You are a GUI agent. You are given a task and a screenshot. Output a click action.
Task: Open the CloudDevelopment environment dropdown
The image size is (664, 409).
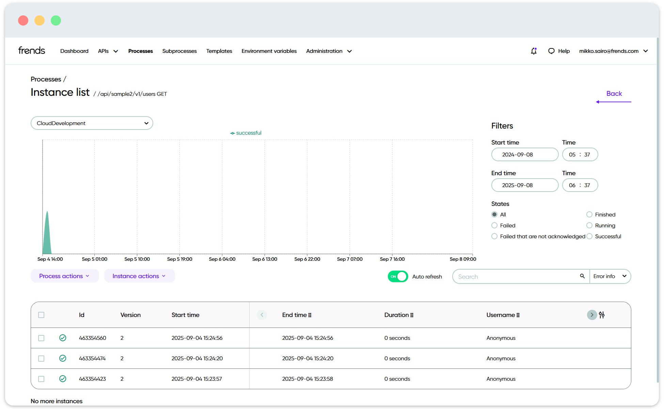(92, 123)
